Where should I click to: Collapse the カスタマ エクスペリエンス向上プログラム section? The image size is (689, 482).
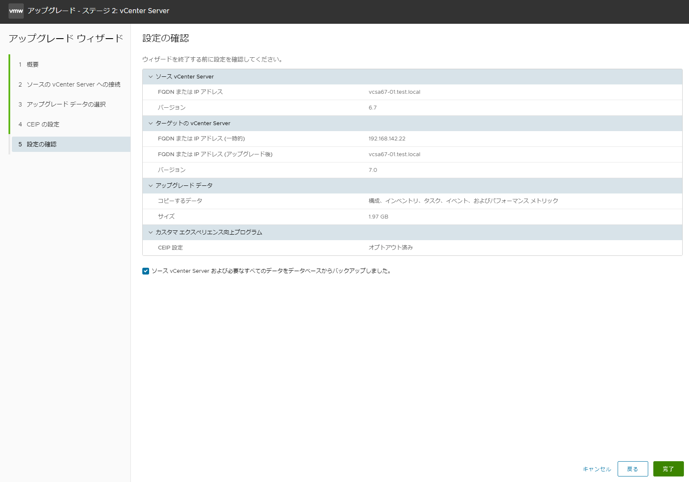150,233
